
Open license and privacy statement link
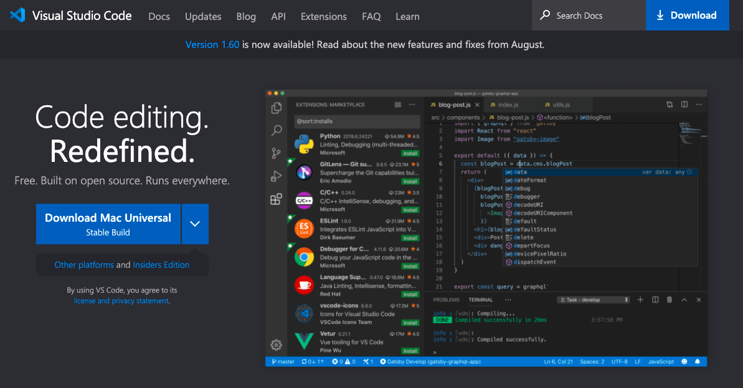(x=121, y=301)
